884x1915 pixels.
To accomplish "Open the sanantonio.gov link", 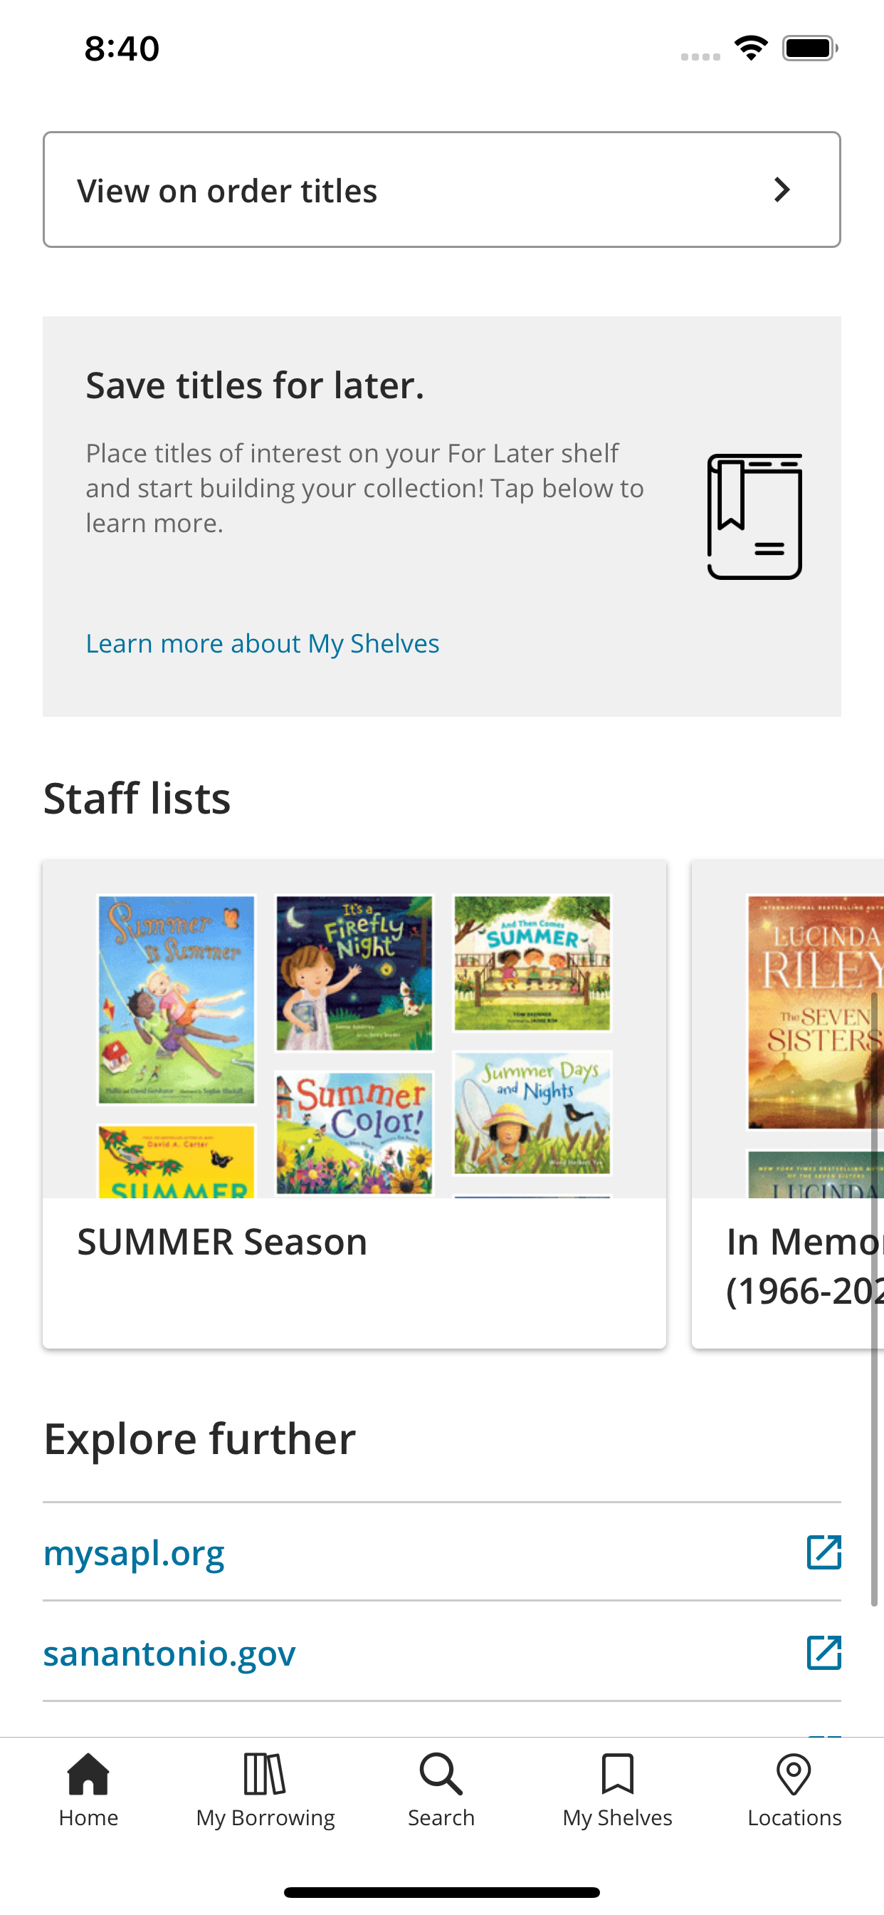I will pos(169,1653).
